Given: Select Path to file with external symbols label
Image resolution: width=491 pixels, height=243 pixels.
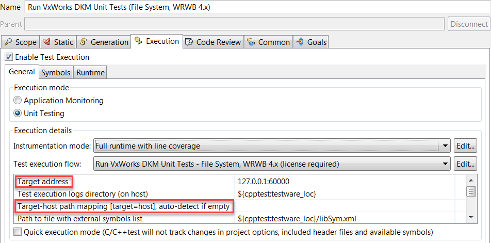Looking at the screenshot, I should tap(80, 219).
